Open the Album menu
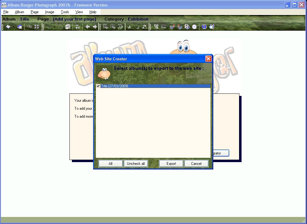 (x=20, y=12)
